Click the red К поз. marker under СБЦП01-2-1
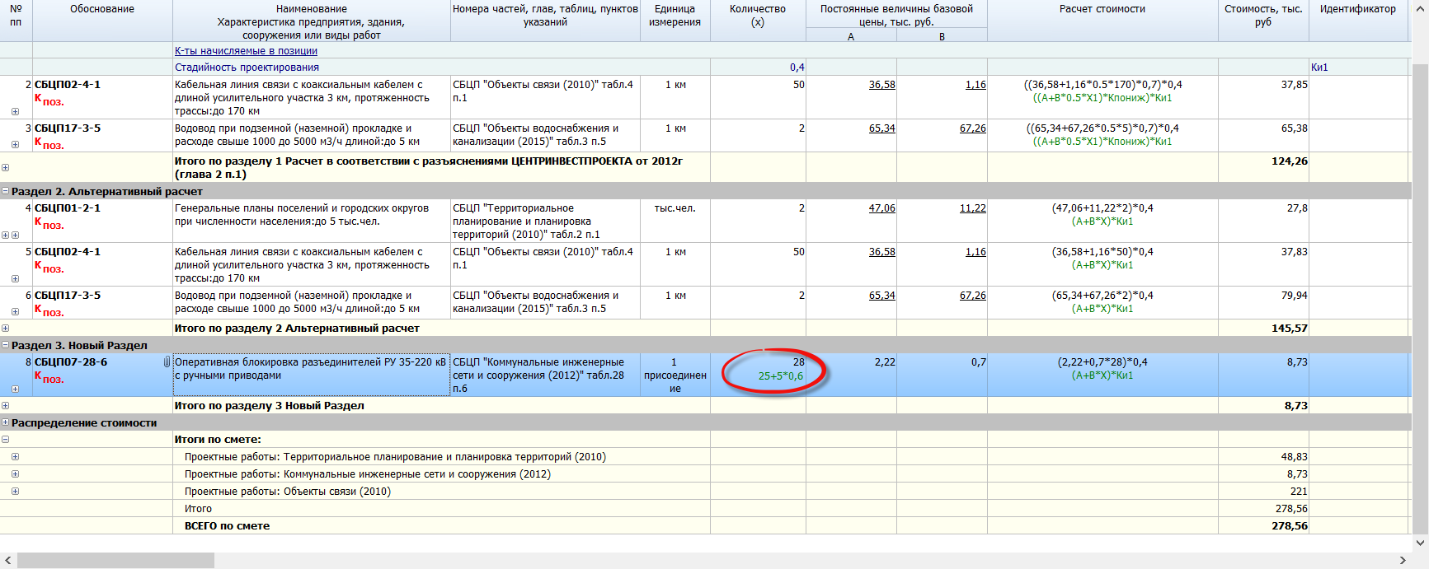The height and width of the screenshot is (569, 1429). 49,224
